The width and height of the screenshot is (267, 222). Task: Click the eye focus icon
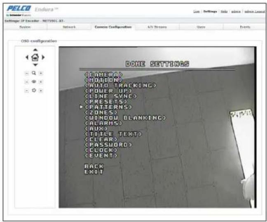(34, 82)
